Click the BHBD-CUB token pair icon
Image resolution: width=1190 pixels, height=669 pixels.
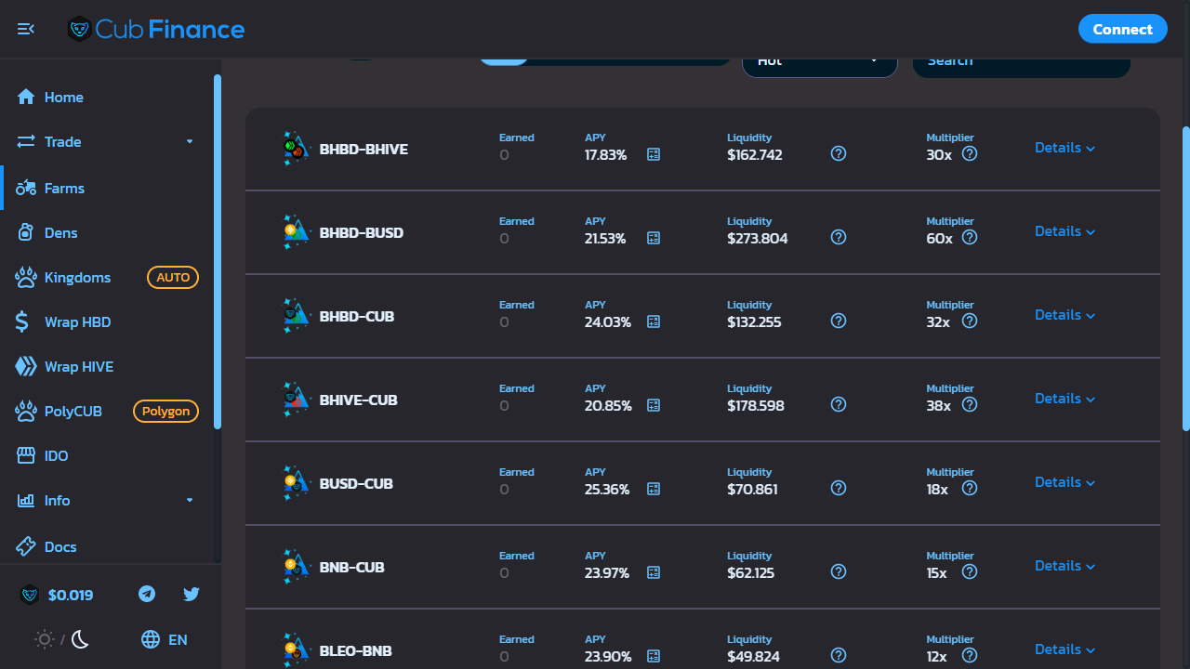[296, 316]
